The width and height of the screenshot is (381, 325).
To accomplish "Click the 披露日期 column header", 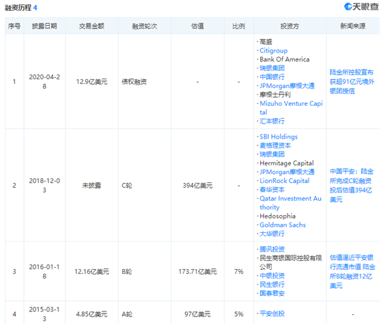I will 44,26.
